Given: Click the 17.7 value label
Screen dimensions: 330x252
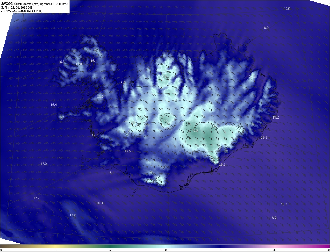Looking at the screenshot, I should click(x=36, y=198).
